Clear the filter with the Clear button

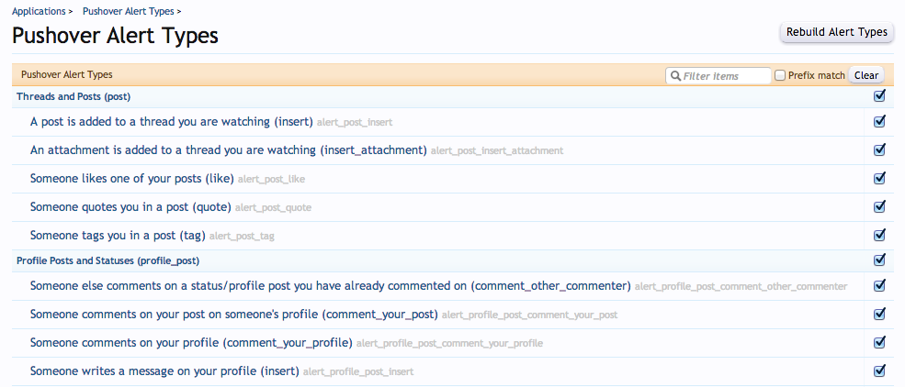click(866, 75)
